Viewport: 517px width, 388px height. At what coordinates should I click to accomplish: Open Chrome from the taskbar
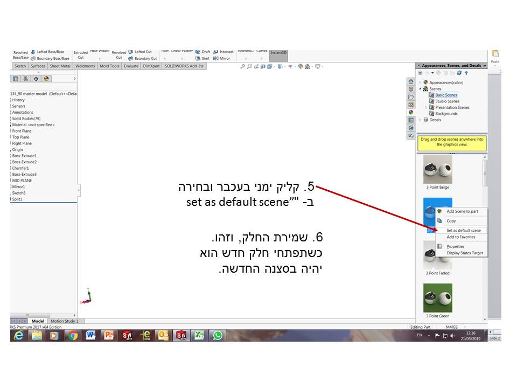pos(73,335)
